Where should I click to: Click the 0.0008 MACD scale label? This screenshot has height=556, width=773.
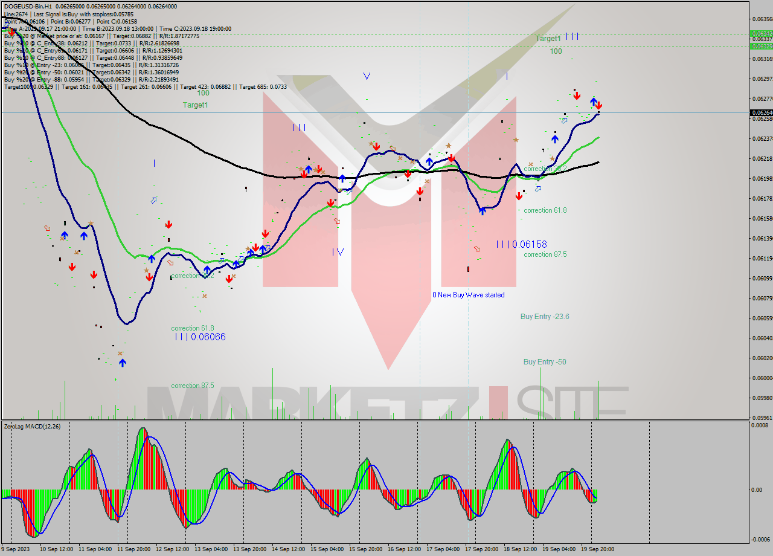[759, 425]
